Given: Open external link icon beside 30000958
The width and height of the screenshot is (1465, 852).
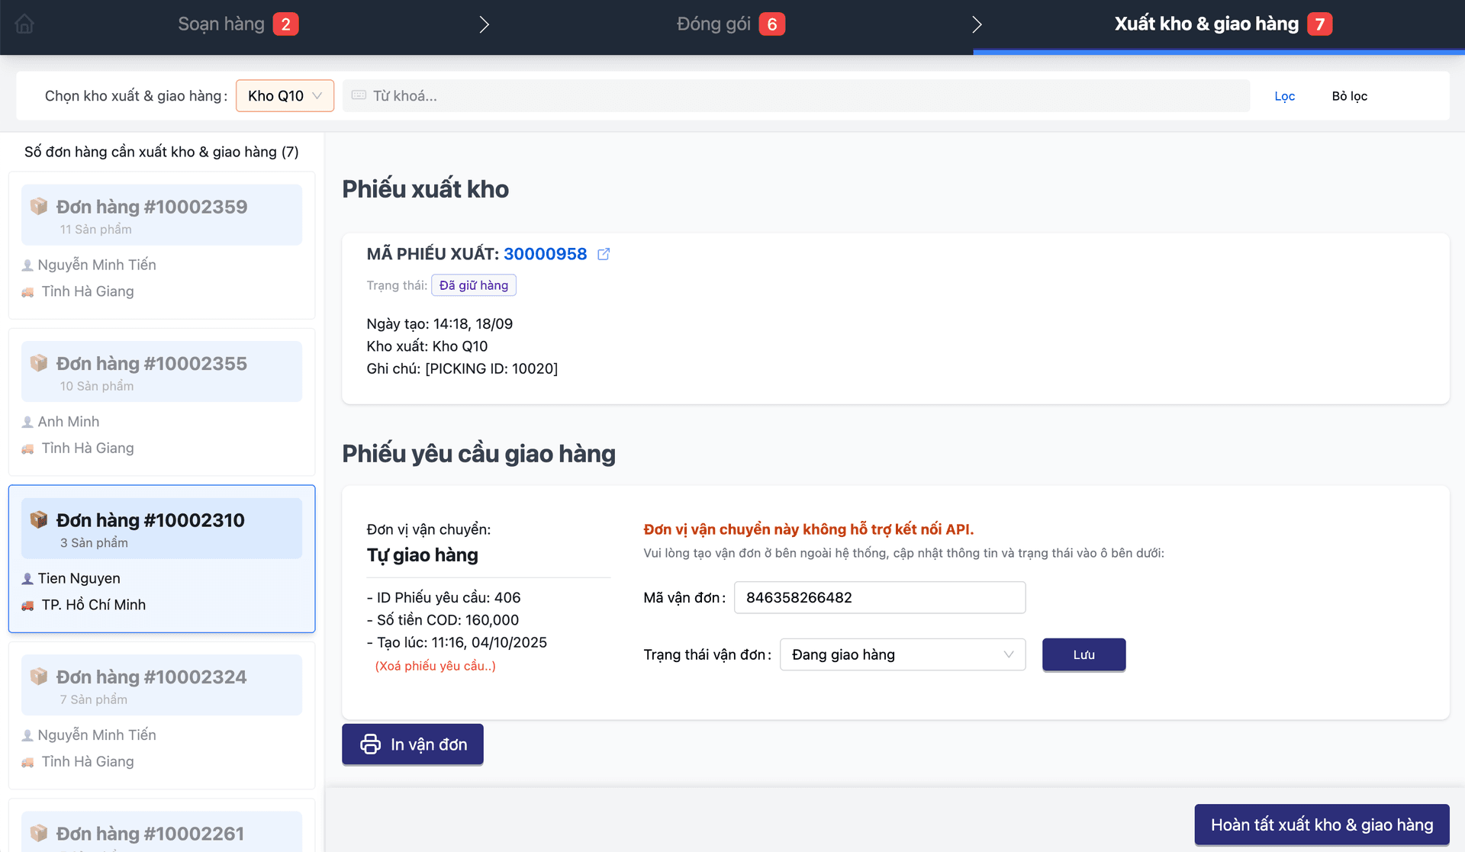Looking at the screenshot, I should pos(604,254).
